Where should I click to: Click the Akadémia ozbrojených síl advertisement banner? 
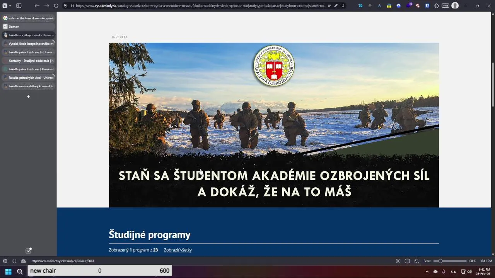(274, 125)
